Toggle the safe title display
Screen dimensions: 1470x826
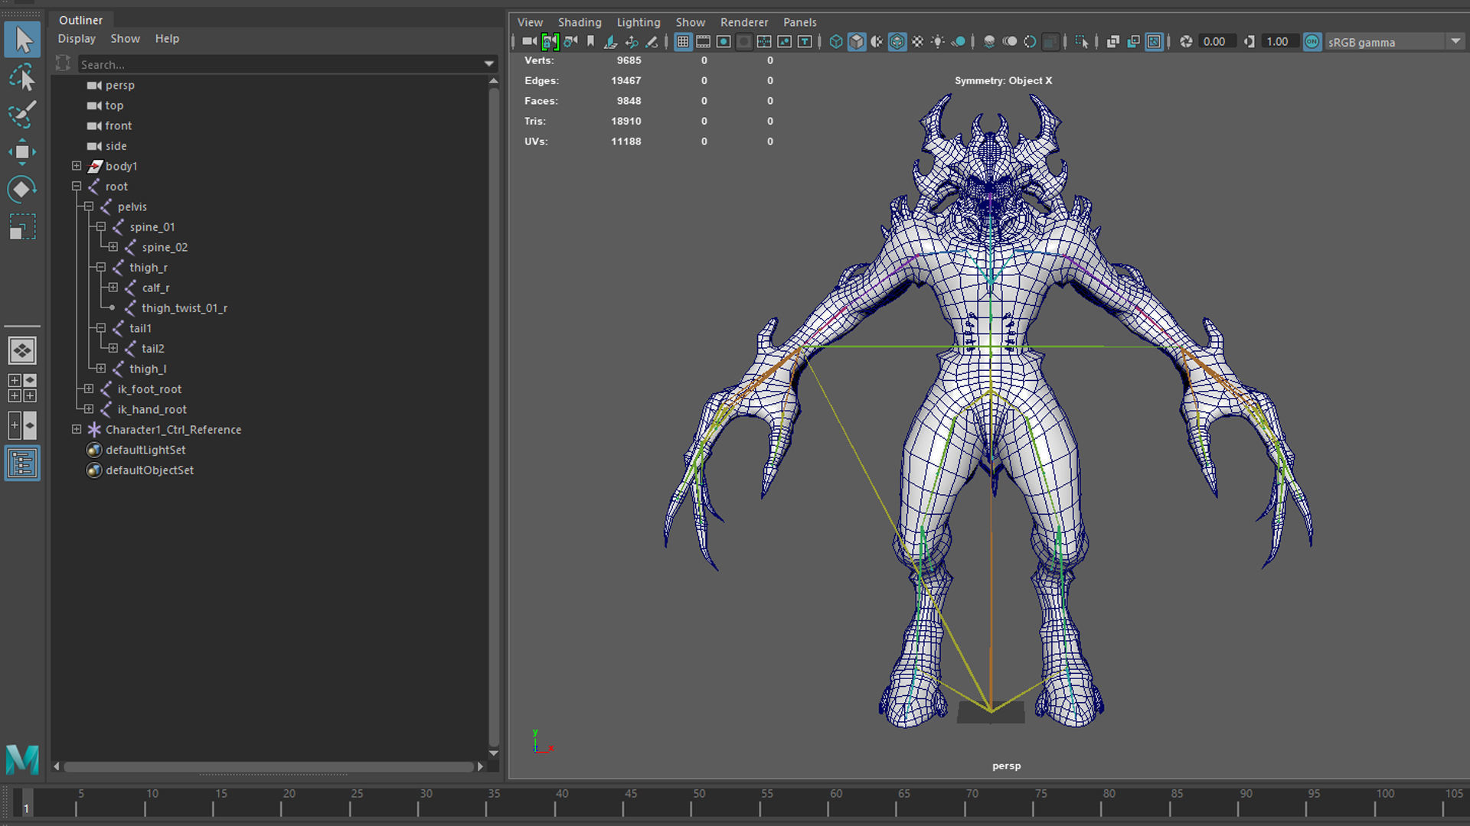pos(805,41)
